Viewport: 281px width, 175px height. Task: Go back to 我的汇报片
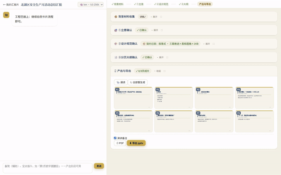click(11, 5)
